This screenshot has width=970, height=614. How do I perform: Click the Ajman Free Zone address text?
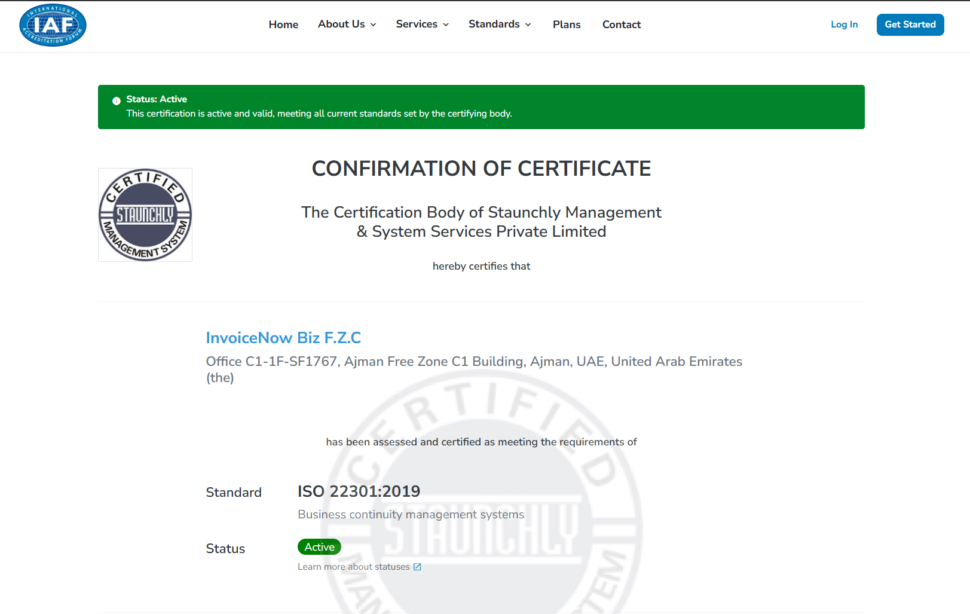(x=474, y=369)
